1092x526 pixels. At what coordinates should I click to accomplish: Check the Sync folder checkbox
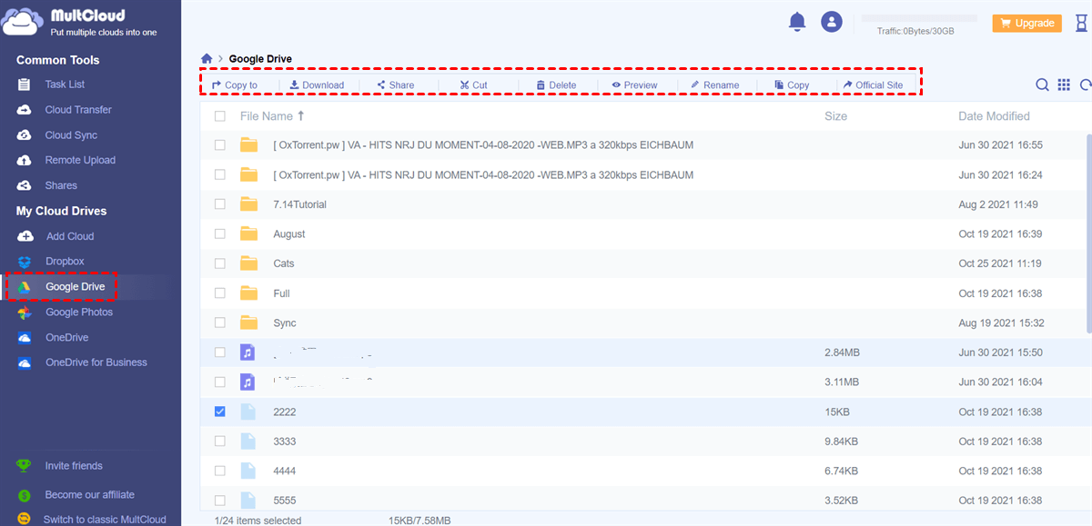click(219, 323)
